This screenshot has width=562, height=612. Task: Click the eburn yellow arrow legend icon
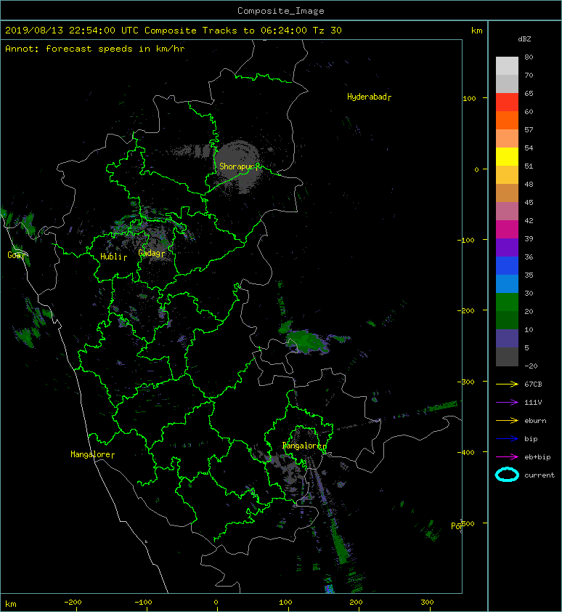pyautogui.click(x=507, y=421)
